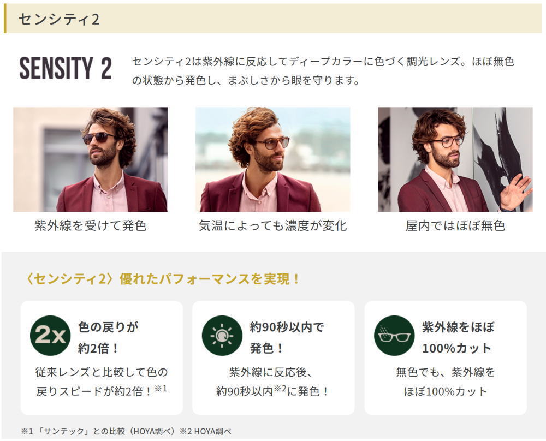The height and width of the screenshot is (441, 546).
Task: Click the green 2x circle icon
Action: coord(50,335)
